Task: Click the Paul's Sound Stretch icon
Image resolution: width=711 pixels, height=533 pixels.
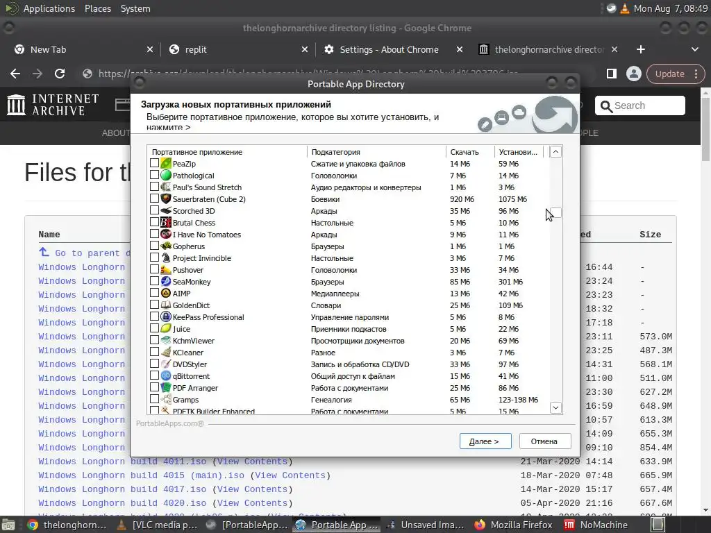Action: [x=166, y=187]
